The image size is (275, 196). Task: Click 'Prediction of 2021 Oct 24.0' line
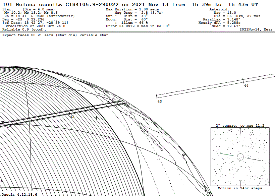[36, 26]
